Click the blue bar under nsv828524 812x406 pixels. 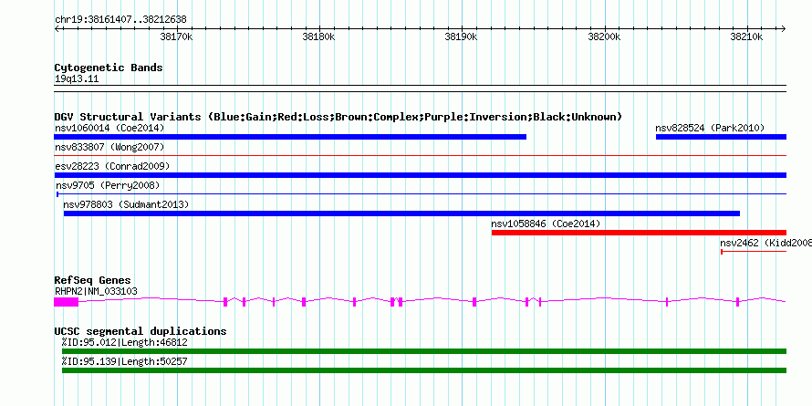722,137
